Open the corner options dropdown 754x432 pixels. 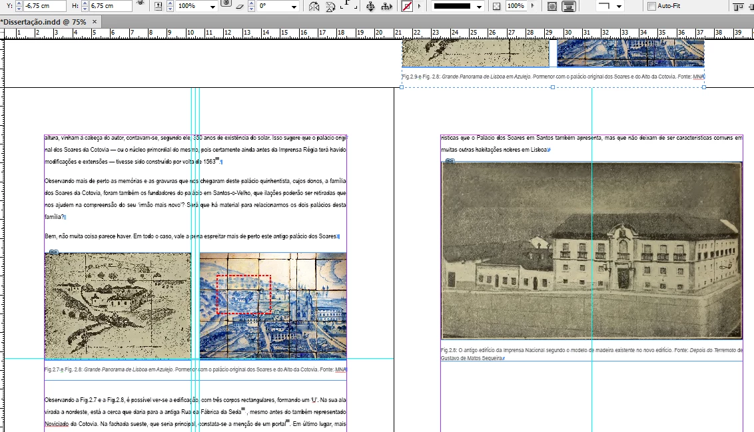pos(619,6)
